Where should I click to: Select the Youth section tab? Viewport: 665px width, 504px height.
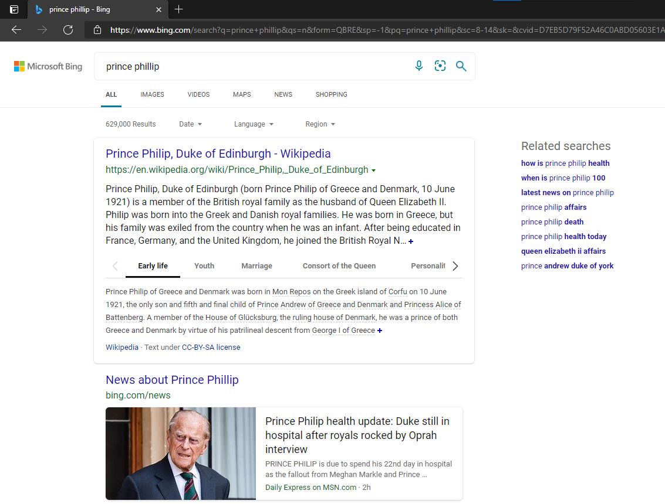coord(204,266)
